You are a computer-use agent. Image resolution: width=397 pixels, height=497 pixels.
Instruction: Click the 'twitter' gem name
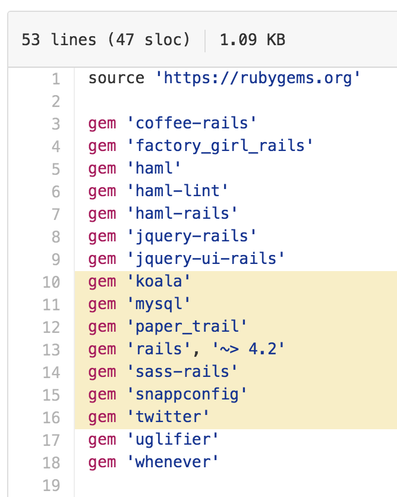point(168,417)
